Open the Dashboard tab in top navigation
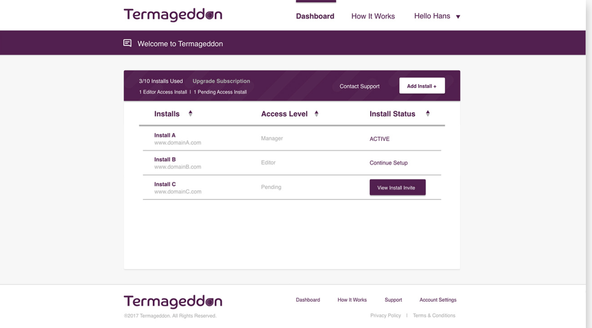 click(x=315, y=16)
